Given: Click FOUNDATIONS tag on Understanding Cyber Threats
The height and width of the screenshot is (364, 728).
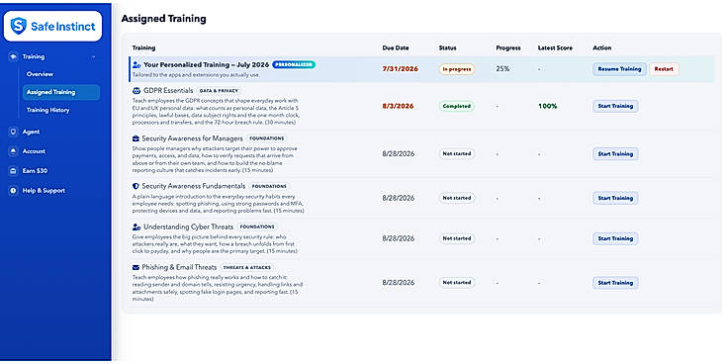Looking at the screenshot, I should (257, 227).
